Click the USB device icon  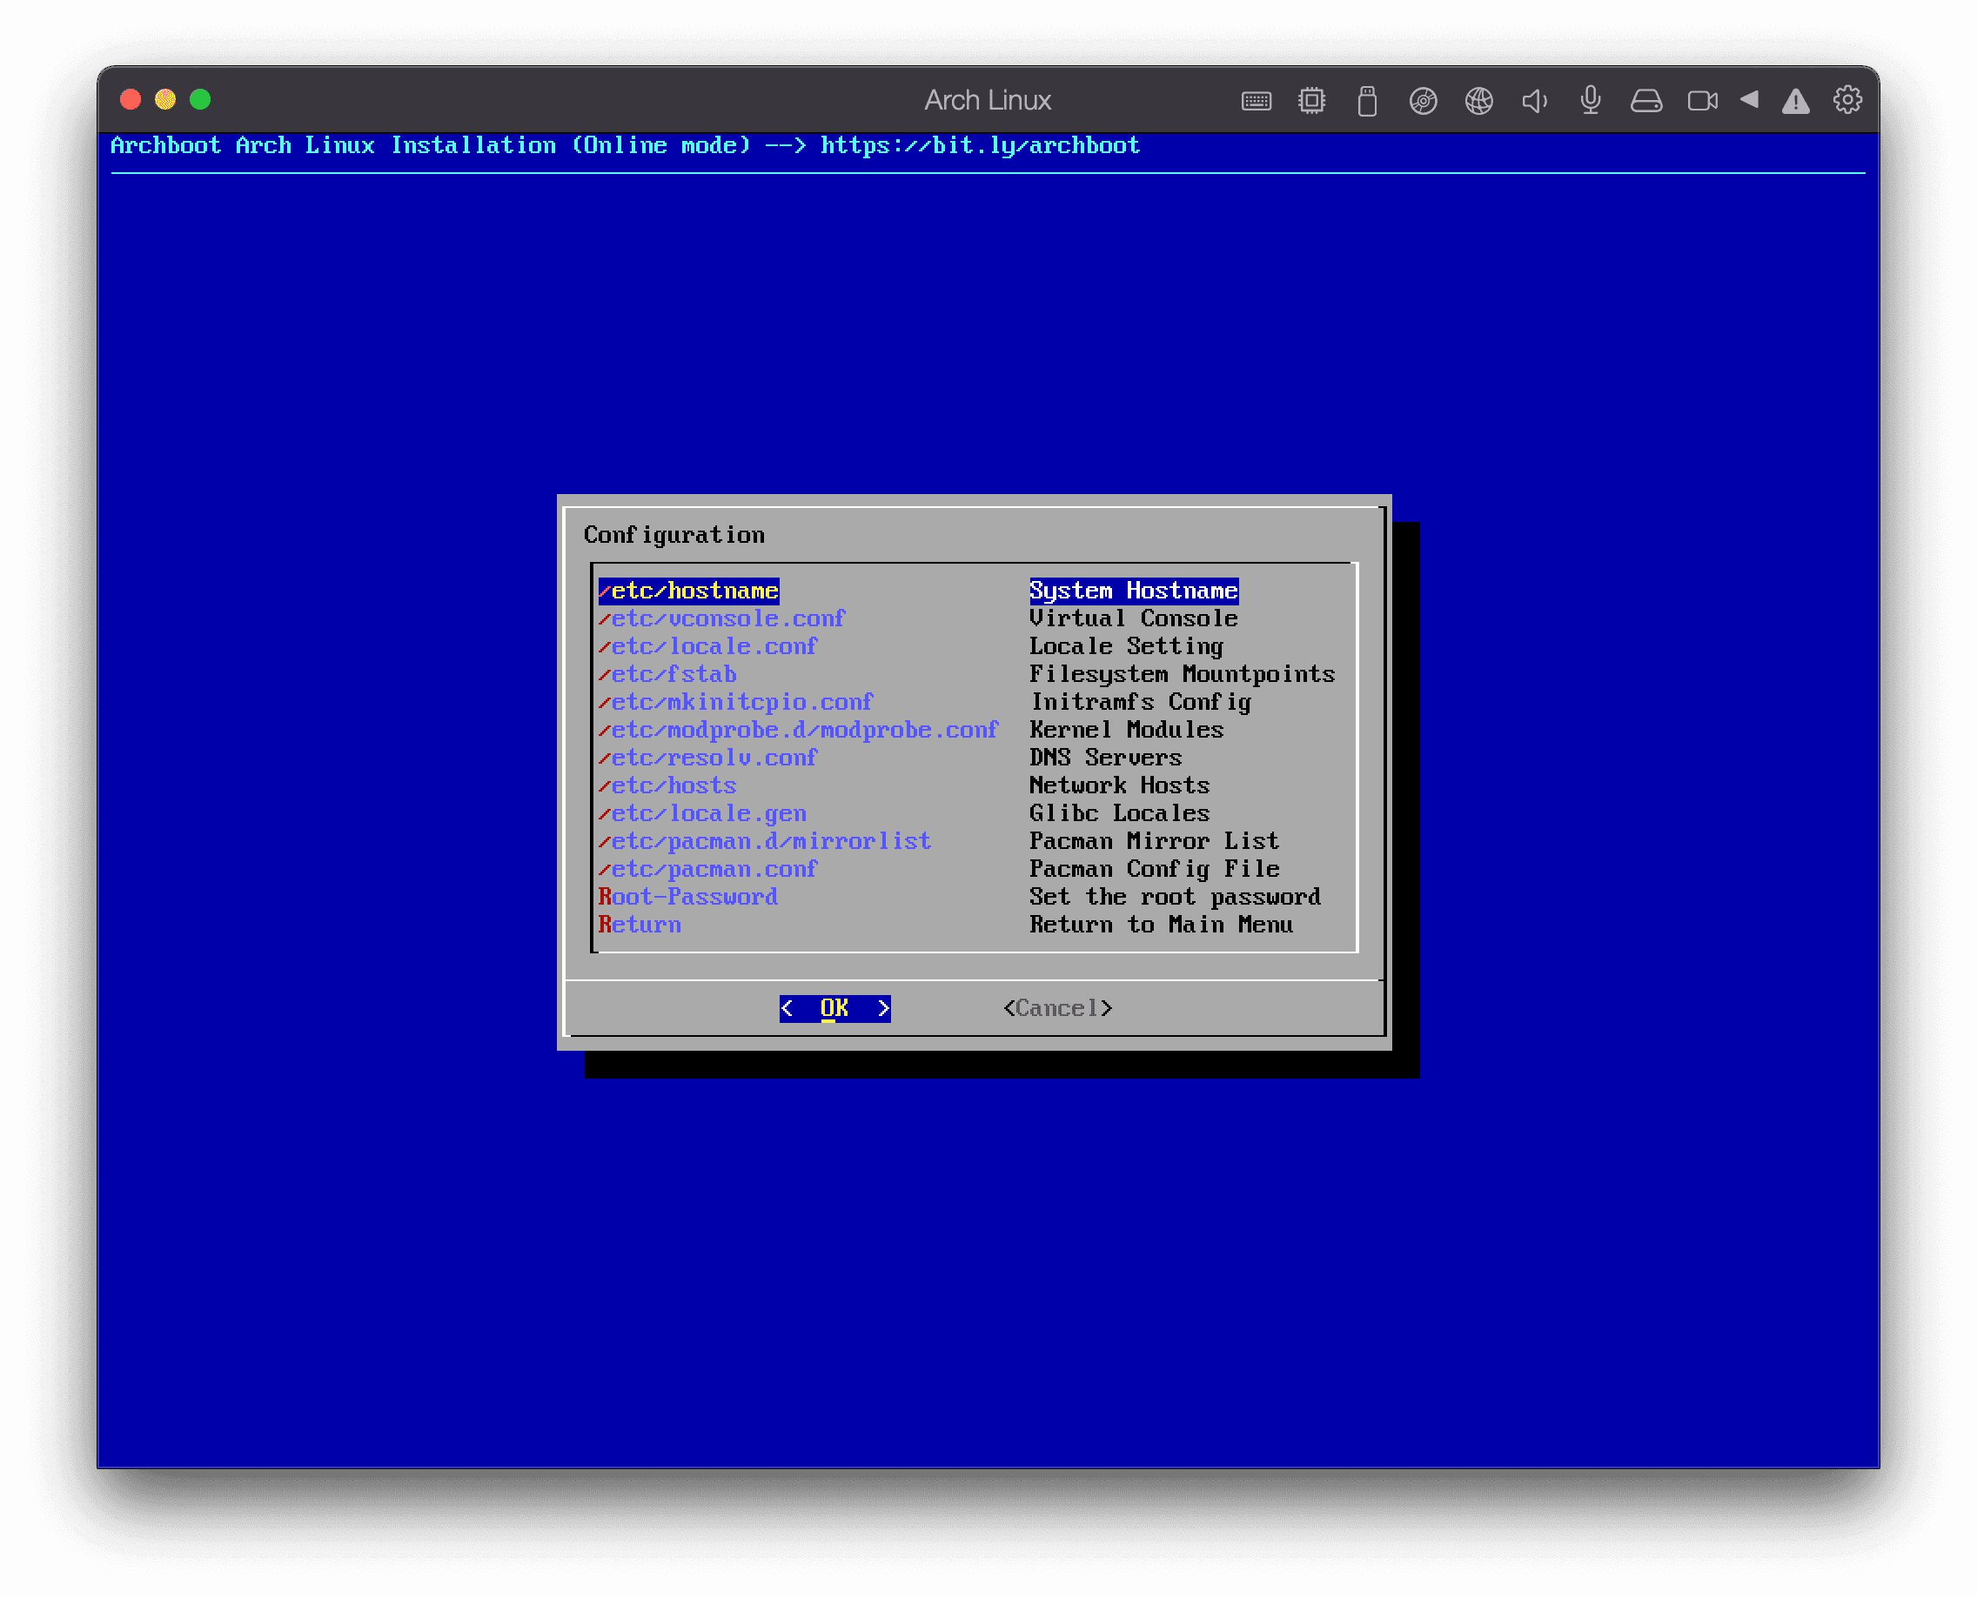[1368, 100]
